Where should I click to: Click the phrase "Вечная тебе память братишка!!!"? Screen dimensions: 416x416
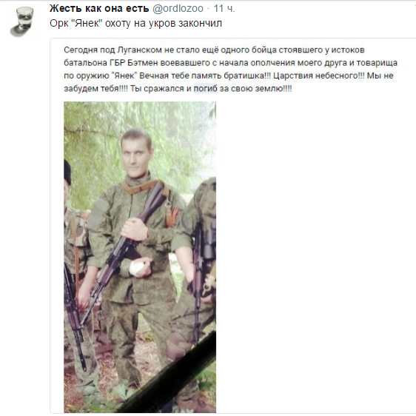205,76
